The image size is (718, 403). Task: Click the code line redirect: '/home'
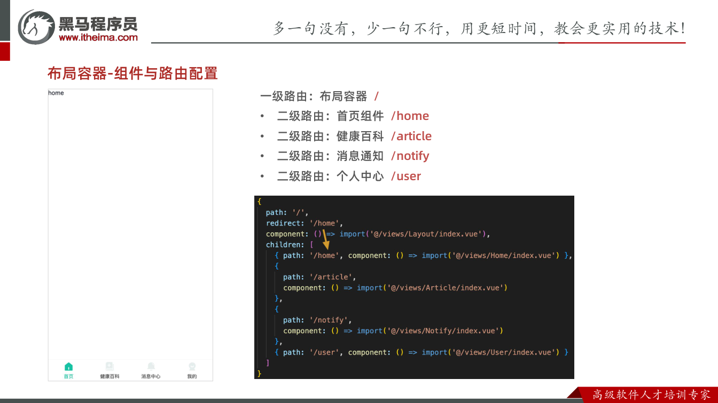pos(305,223)
